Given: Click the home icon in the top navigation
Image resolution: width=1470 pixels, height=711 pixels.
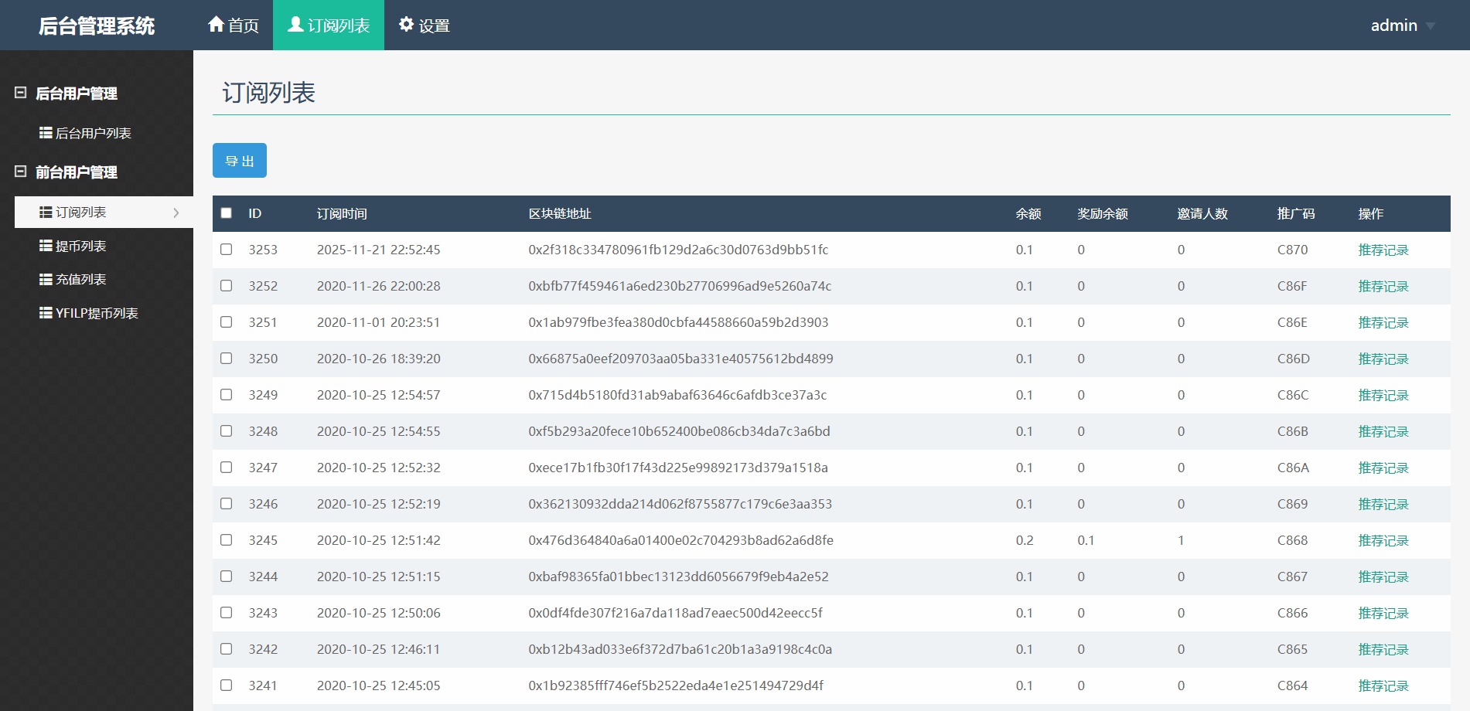Looking at the screenshot, I should click(x=216, y=25).
